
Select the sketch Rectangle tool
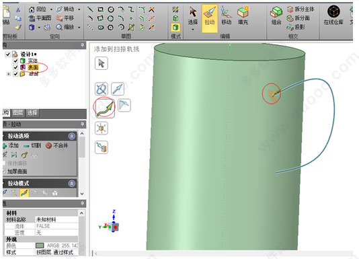(x=100, y=9)
